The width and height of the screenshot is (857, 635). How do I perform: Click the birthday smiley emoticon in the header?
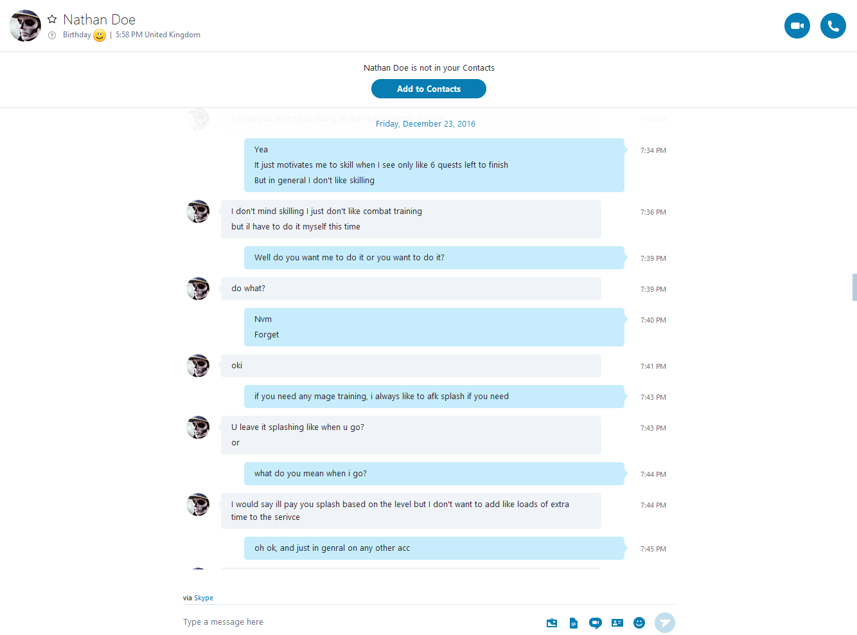click(x=100, y=35)
